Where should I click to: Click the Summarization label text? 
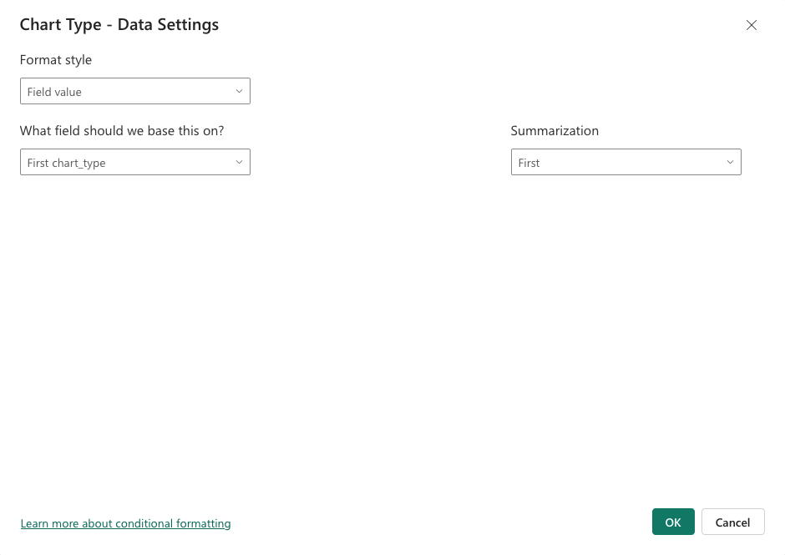(x=554, y=130)
